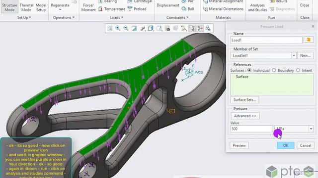Switch to Structure Mode
Screen dimensions: 318x178
pyautogui.click(x=9, y=7)
